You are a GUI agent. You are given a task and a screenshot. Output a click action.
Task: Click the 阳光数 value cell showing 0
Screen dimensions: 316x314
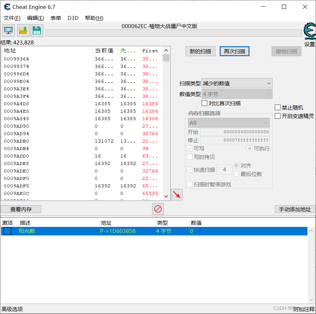click(192, 231)
